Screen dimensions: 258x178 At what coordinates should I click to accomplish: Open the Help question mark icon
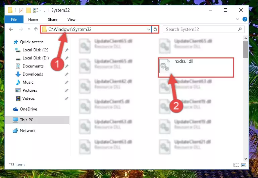[245, 19]
